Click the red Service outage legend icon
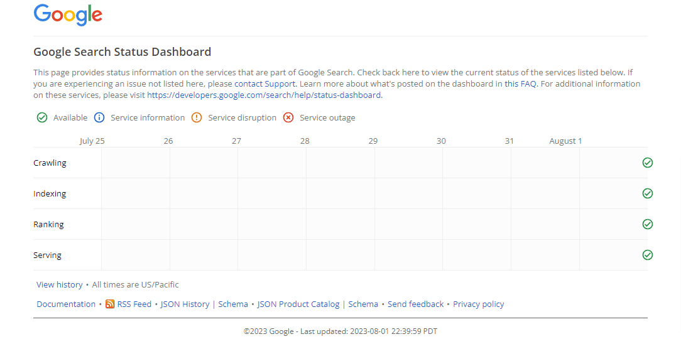This screenshot has height=344, width=681. pos(288,117)
